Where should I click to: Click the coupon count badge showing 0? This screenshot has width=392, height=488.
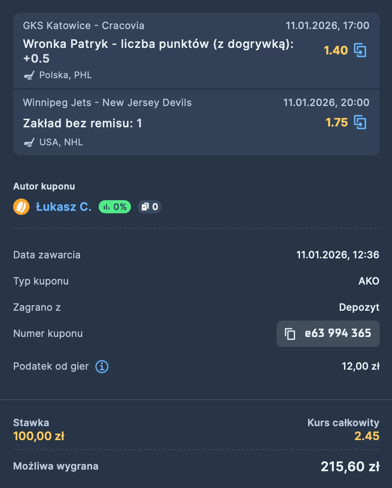(149, 207)
